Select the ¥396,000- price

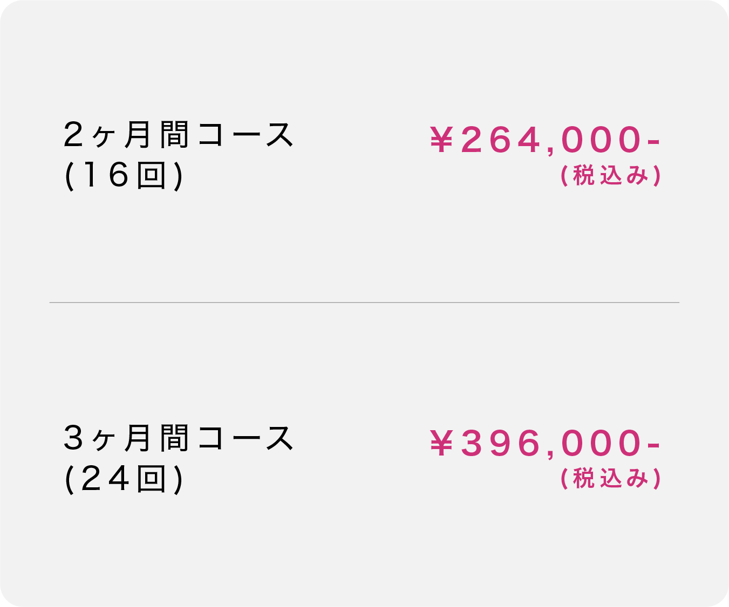tap(545, 443)
